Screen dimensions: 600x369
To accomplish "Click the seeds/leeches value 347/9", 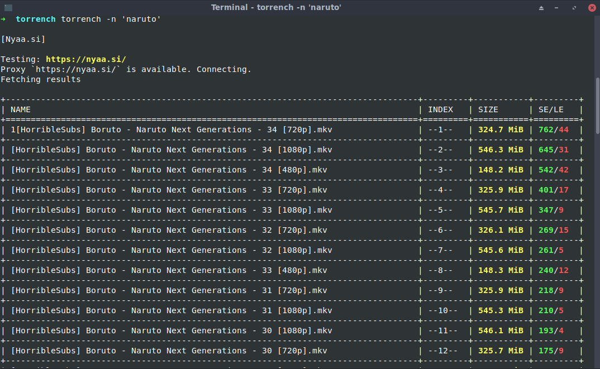I will (x=551, y=210).
